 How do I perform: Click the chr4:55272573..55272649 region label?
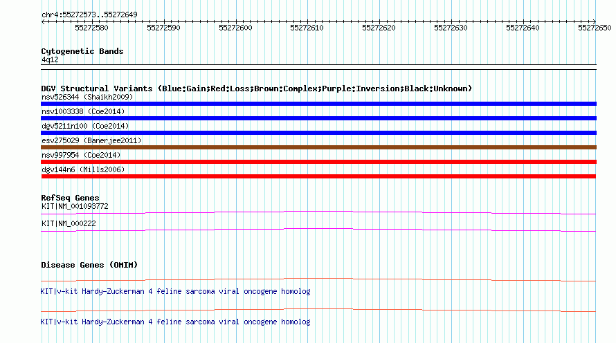point(89,15)
